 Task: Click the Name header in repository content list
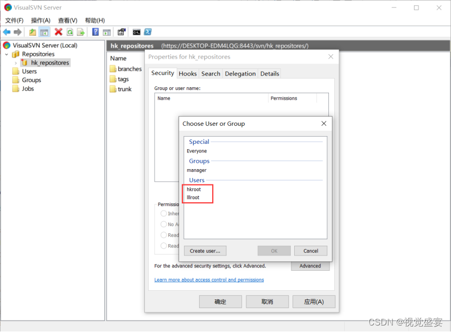pyautogui.click(x=118, y=59)
